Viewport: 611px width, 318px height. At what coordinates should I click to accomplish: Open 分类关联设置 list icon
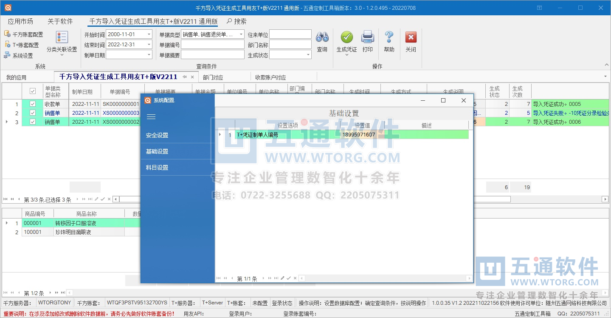(x=62, y=38)
